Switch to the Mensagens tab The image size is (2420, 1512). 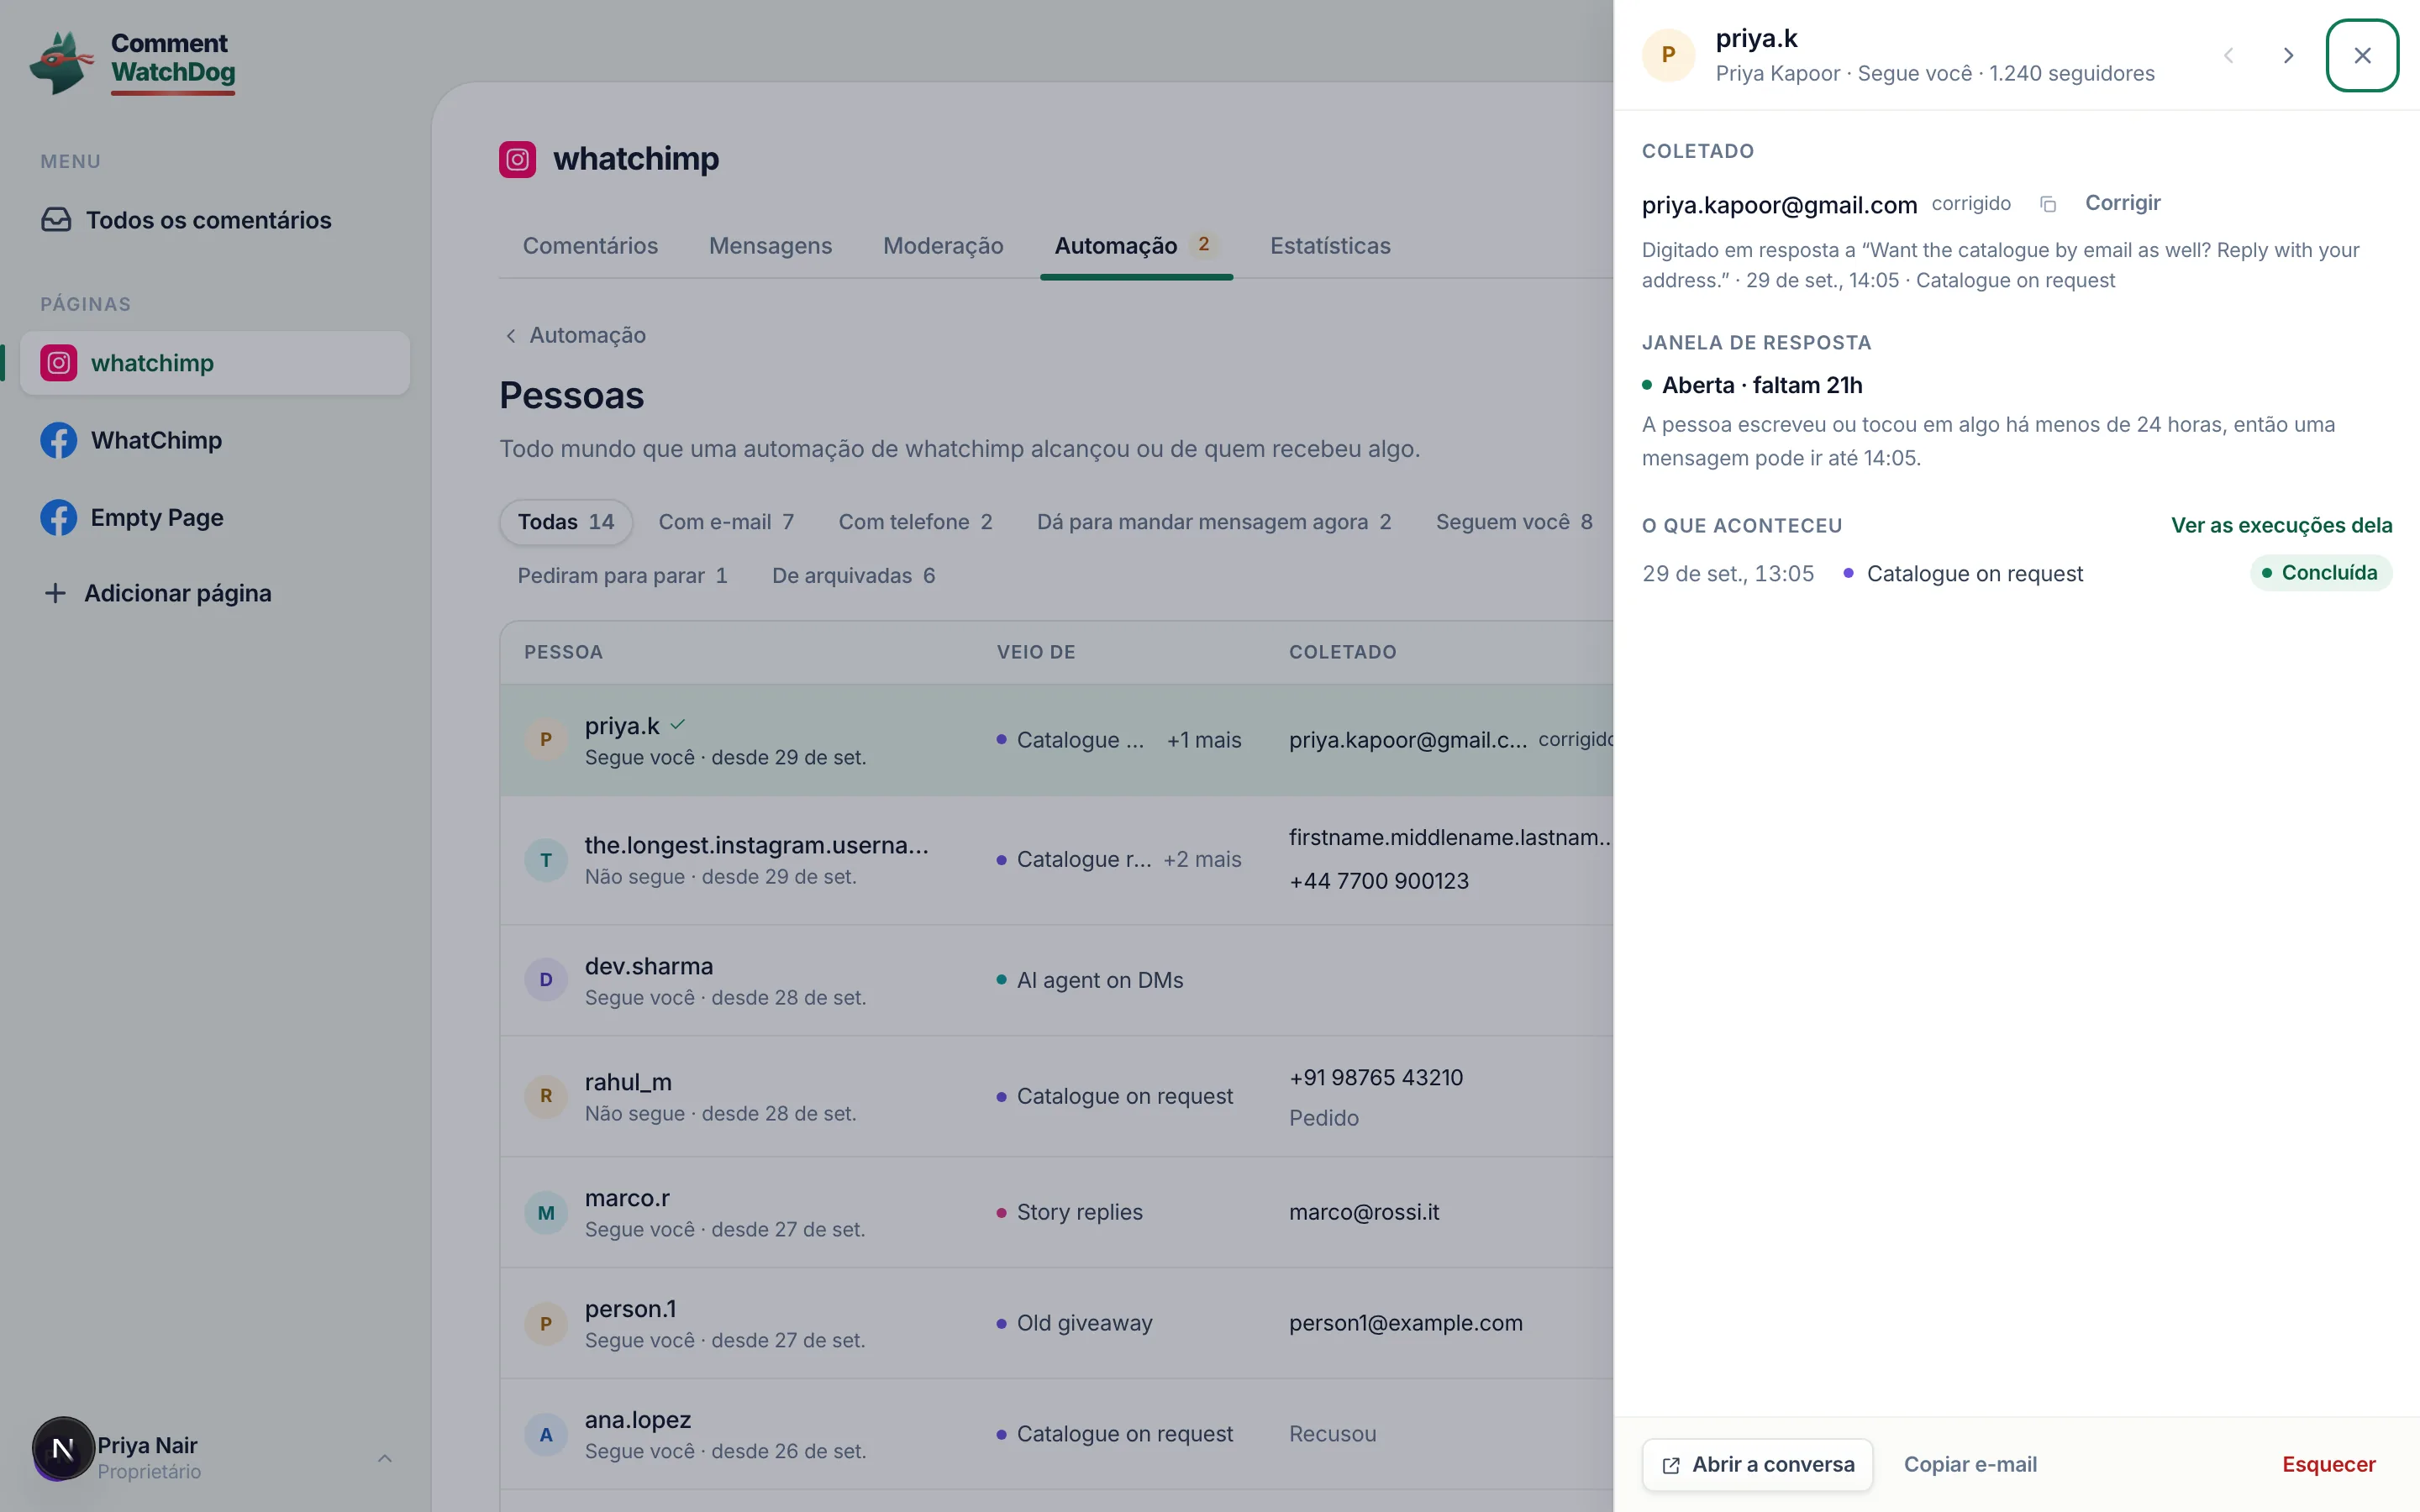click(x=770, y=246)
